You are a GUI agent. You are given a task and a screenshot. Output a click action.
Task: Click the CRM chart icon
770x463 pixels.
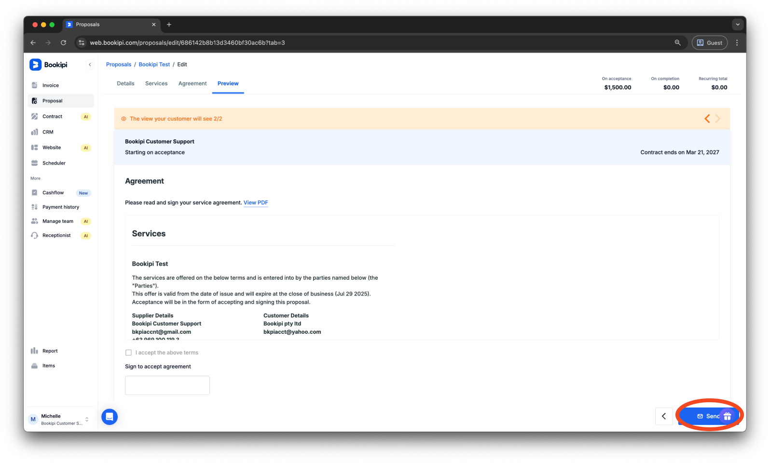click(x=35, y=132)
